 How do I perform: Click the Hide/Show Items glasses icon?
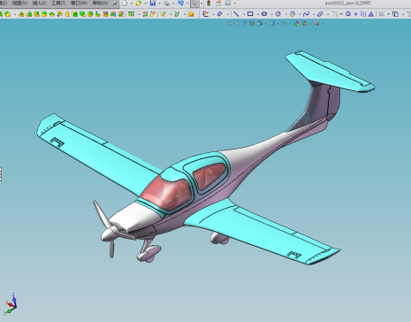(284, 23)
